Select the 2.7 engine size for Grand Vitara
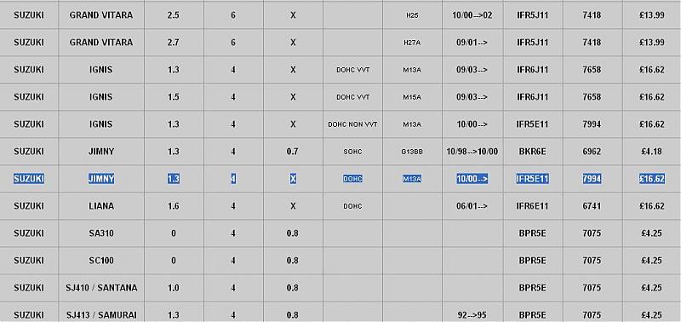The height and width of the screenshot is (322, 681). 174,43
